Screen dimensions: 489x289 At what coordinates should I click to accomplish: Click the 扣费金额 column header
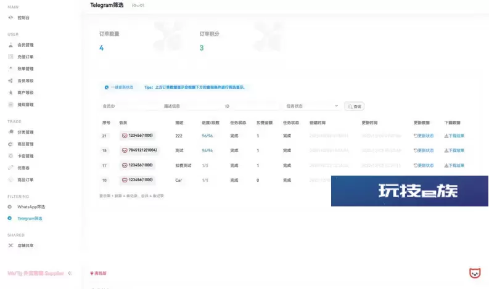coord(265,123)
